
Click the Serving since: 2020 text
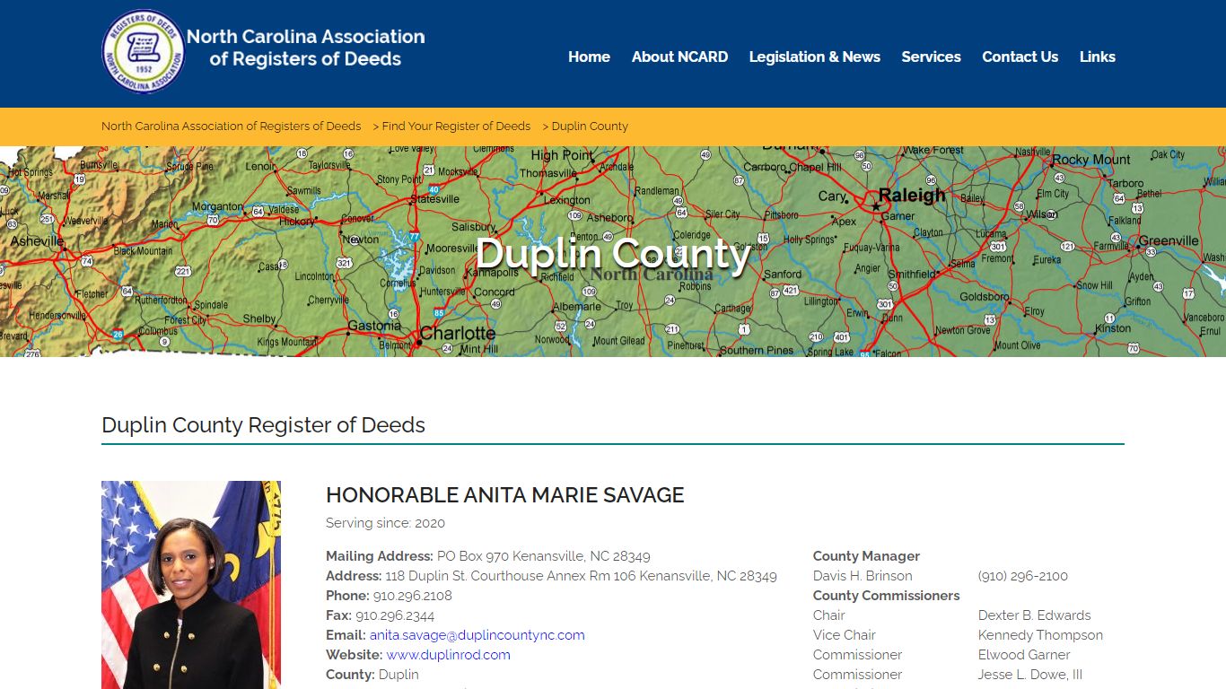[385, 523]
